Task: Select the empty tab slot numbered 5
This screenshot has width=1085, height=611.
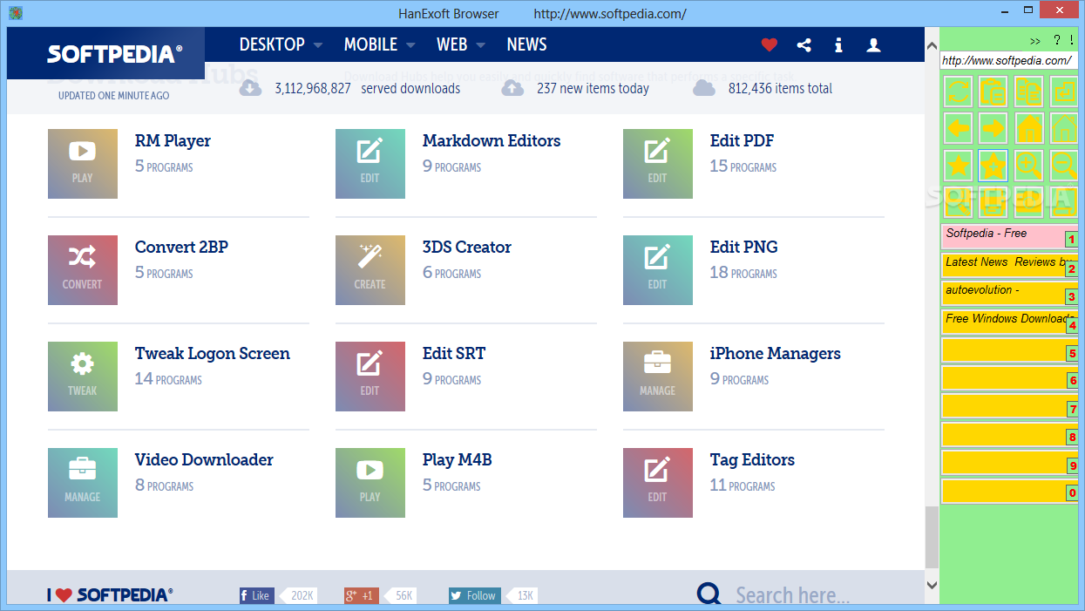Action: point(1009,350)
